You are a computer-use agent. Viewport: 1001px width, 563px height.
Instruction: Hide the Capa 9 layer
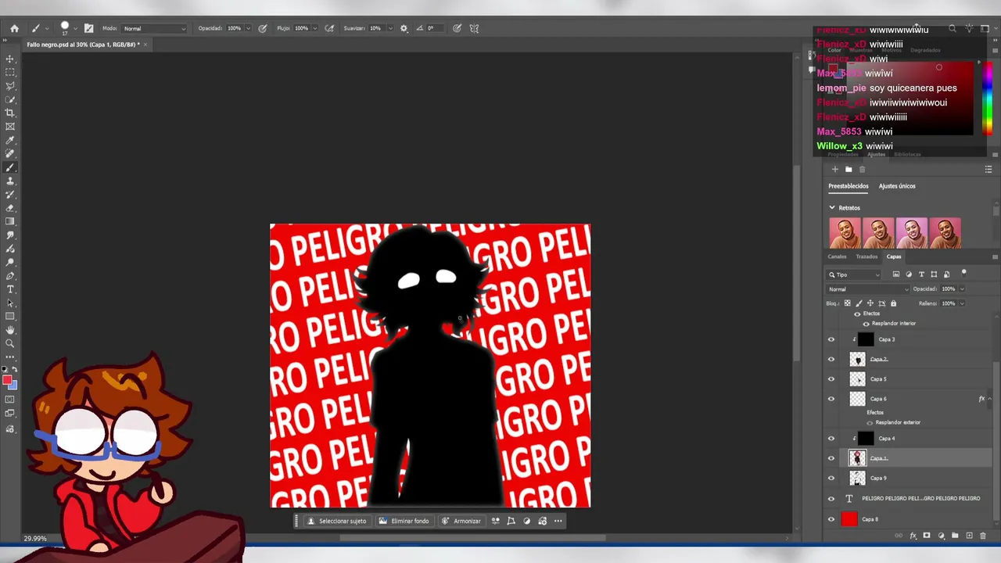click(831, 479)
